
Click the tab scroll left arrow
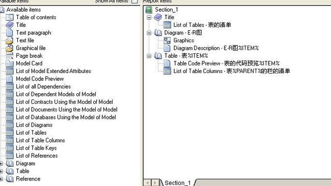[147, 183]
